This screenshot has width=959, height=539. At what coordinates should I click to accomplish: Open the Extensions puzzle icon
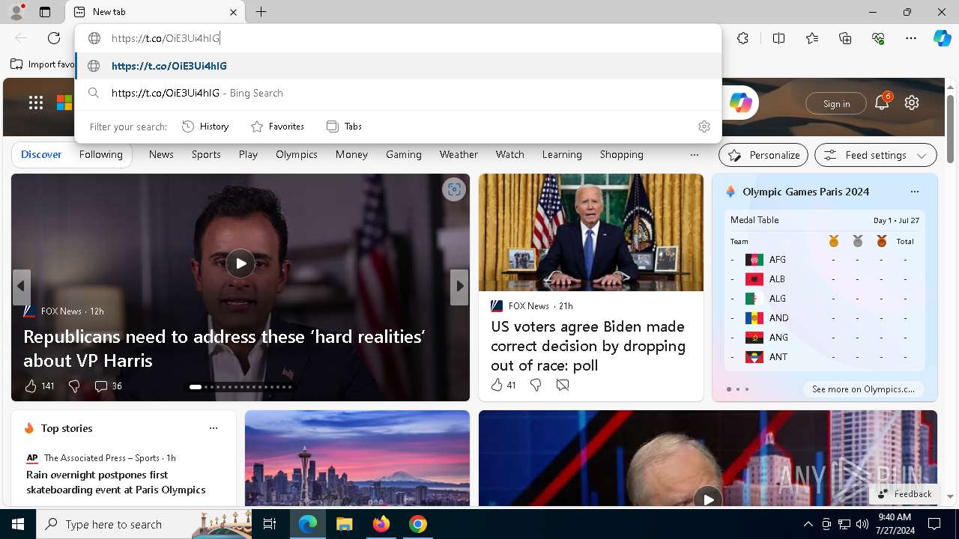(x=742, y=38)
